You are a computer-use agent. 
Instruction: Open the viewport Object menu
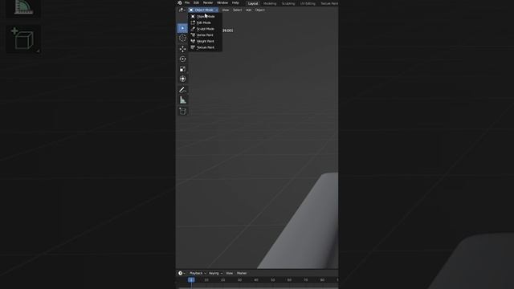point(260,10)
